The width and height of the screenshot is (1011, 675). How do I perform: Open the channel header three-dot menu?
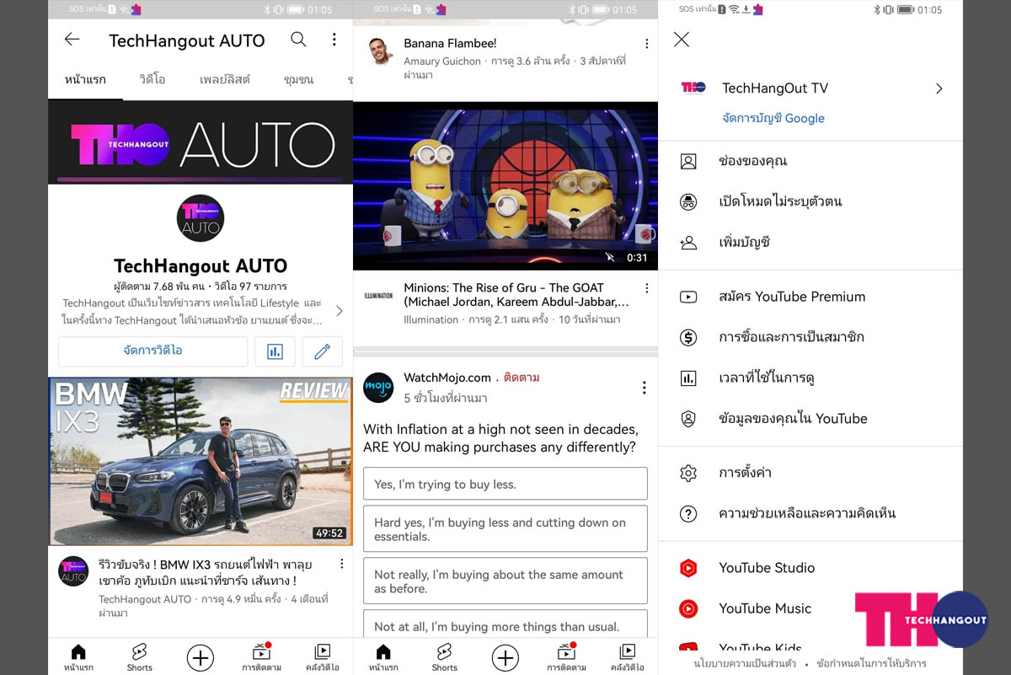(334, 40)
